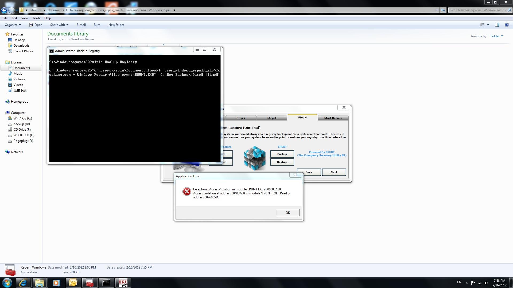
Task: Click the Help question mark icon
Action: coord(507,25)
